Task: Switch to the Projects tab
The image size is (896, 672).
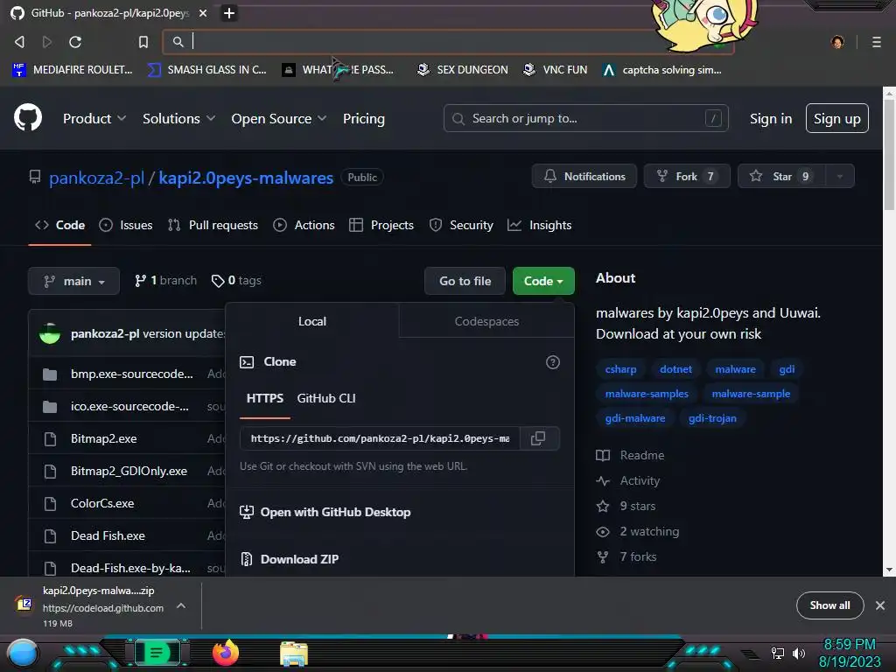Action: click(x=381, y=225)
